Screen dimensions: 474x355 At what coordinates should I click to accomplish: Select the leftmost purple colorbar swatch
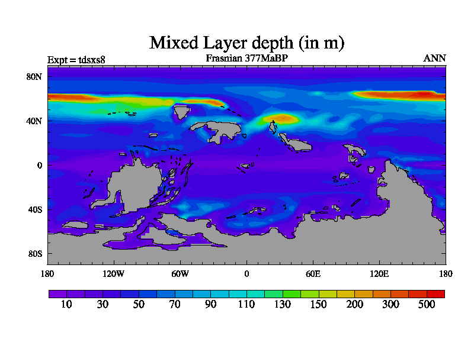[x=57, y=293]
